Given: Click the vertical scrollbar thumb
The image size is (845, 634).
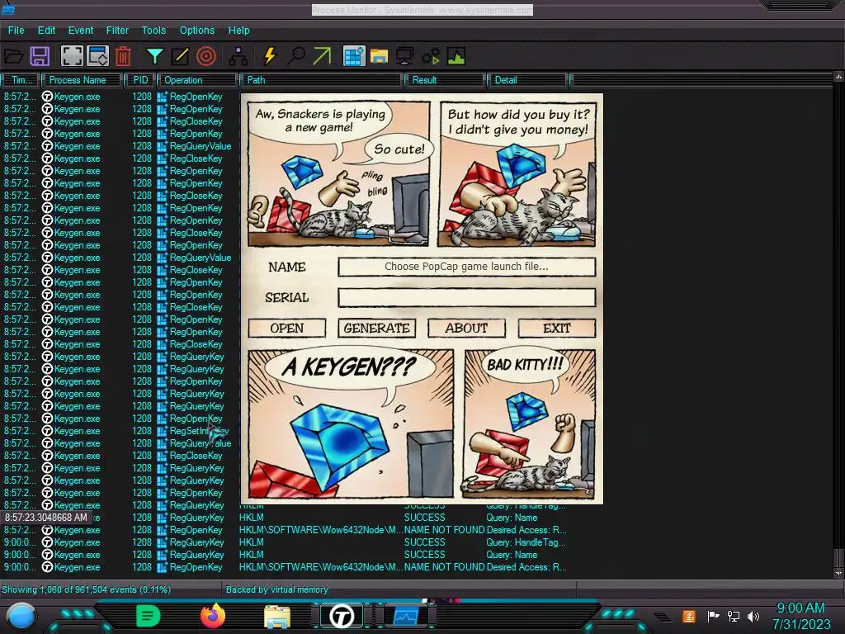Looking at the screenshot, I should point(838,557).
